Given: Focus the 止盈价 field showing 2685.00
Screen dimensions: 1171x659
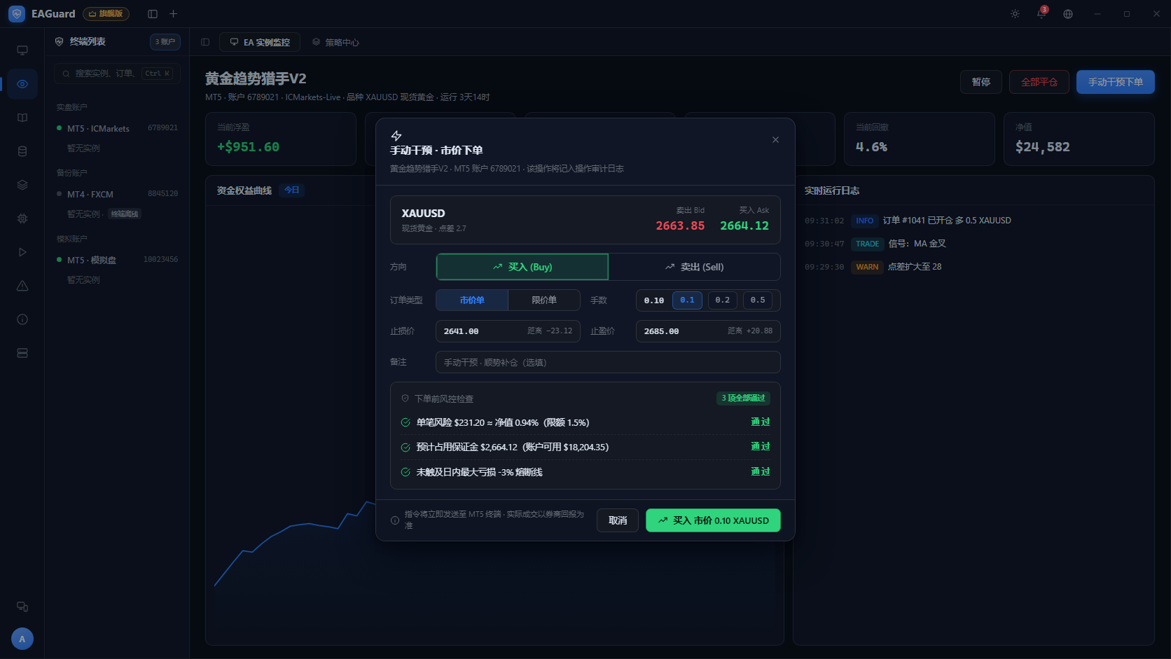Looking at the screenshot, I should [x=708, y=331].
